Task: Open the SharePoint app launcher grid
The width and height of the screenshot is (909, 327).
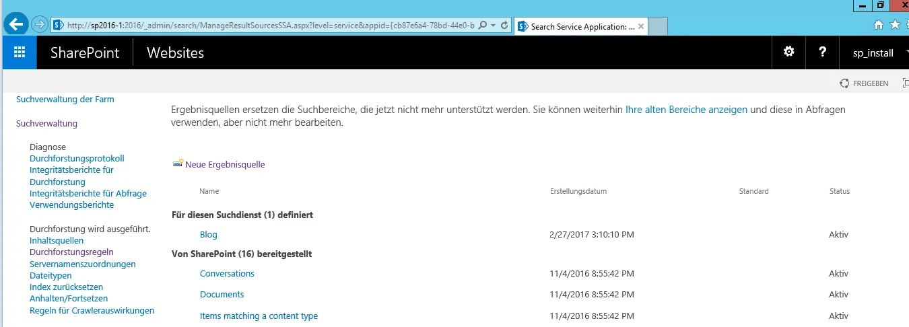Action: 20,52
